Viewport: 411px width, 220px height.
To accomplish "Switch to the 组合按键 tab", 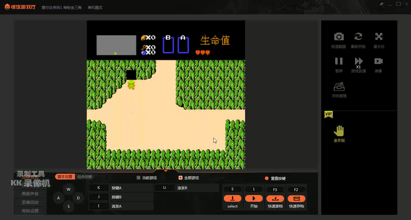I will (85, 177).
